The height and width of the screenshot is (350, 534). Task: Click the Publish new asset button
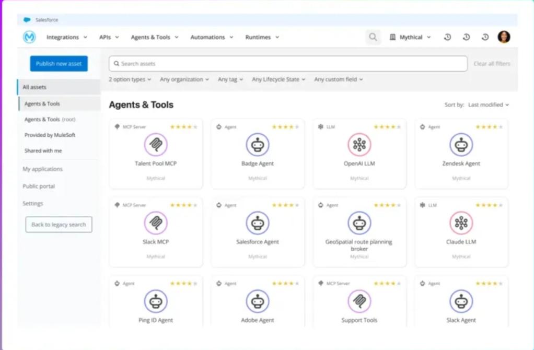[59, 64]
